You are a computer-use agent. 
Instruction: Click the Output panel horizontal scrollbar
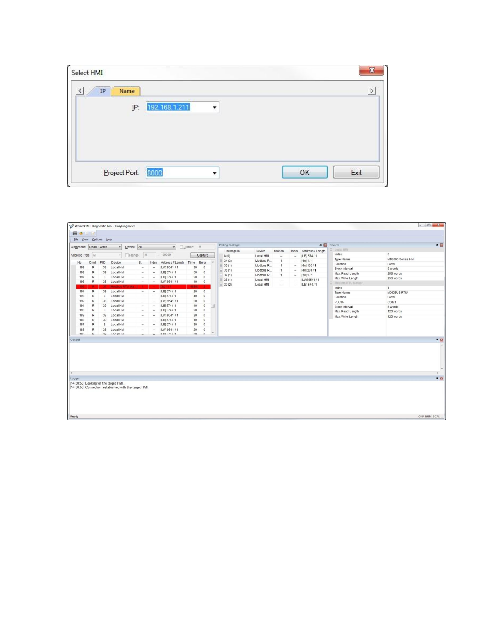254,373
